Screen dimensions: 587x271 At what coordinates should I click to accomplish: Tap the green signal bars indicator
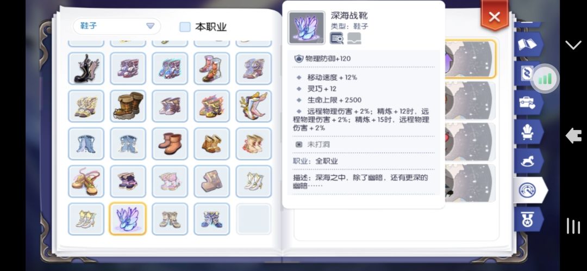coord(545,79)
